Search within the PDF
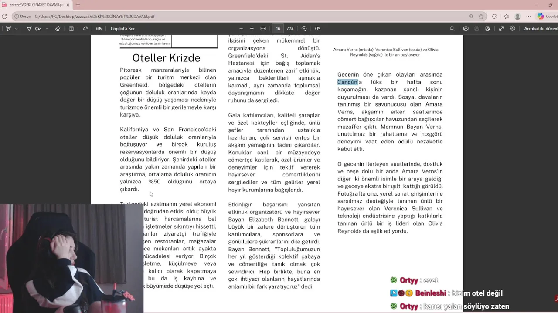Screen dimensions: 558x313 point(452,29)
